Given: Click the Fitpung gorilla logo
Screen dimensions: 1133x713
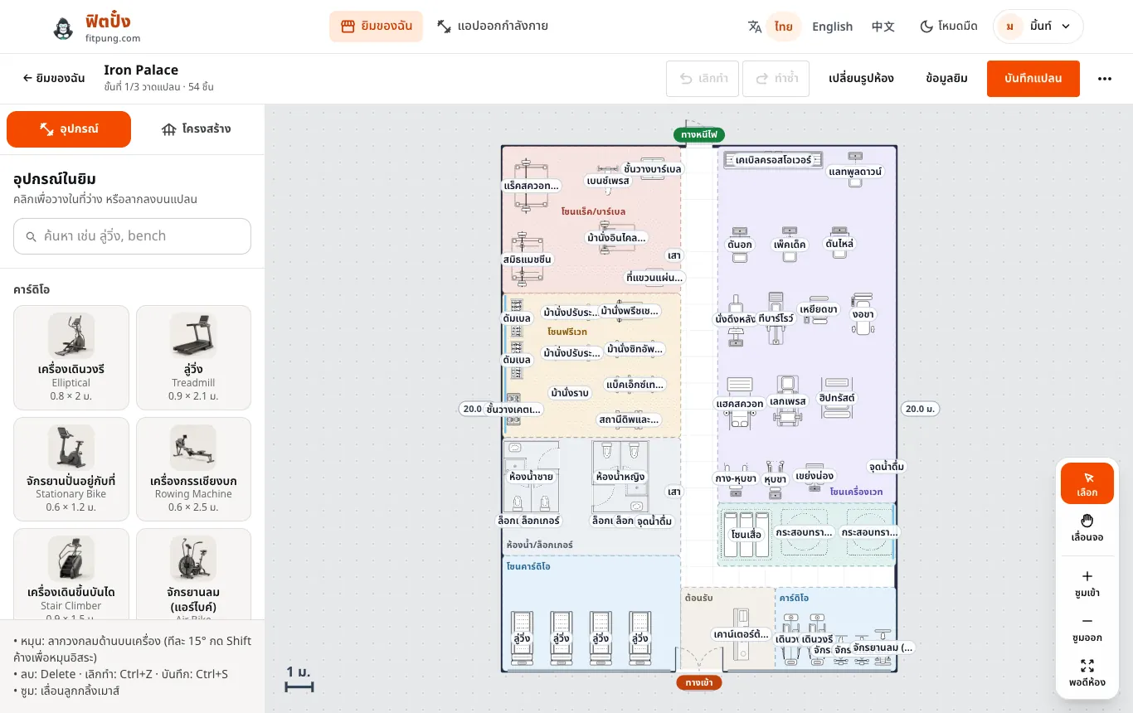Looking at the screenshot, I should pyautogui.click(x=63, y=28).
